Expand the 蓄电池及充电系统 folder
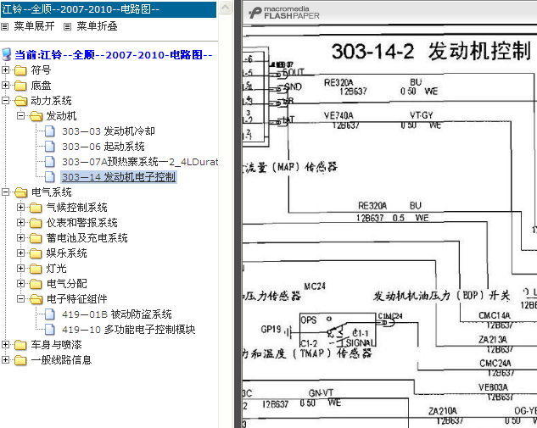Screen dimensions: 537x428 (20, 238)
